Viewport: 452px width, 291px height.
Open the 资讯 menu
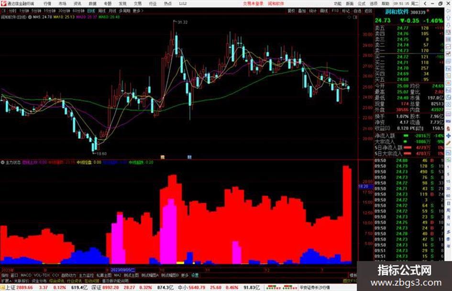pos(77,3)
